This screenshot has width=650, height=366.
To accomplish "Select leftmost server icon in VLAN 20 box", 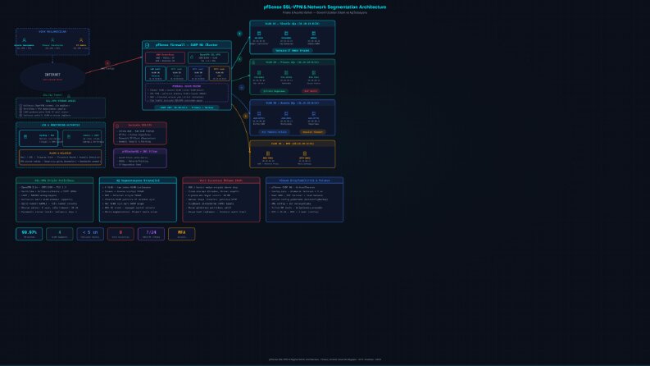I will 259,72.
